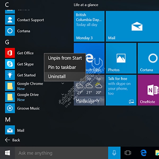Open the Photos tile
159x159 pixels.
click(x=121, y=58)
